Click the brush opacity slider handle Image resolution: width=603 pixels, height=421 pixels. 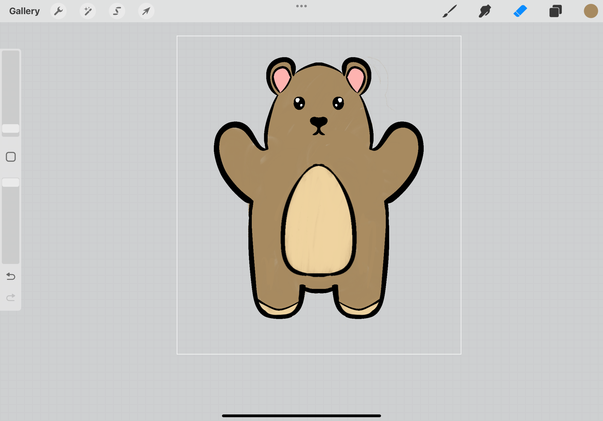pos(11,182)
